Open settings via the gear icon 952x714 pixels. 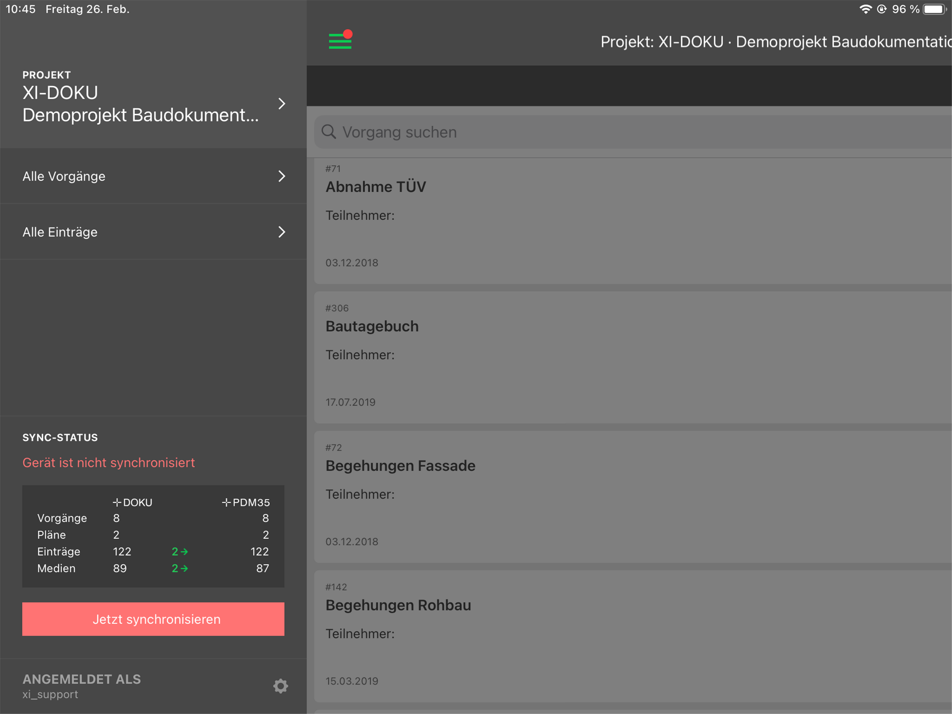click(281, 685)
